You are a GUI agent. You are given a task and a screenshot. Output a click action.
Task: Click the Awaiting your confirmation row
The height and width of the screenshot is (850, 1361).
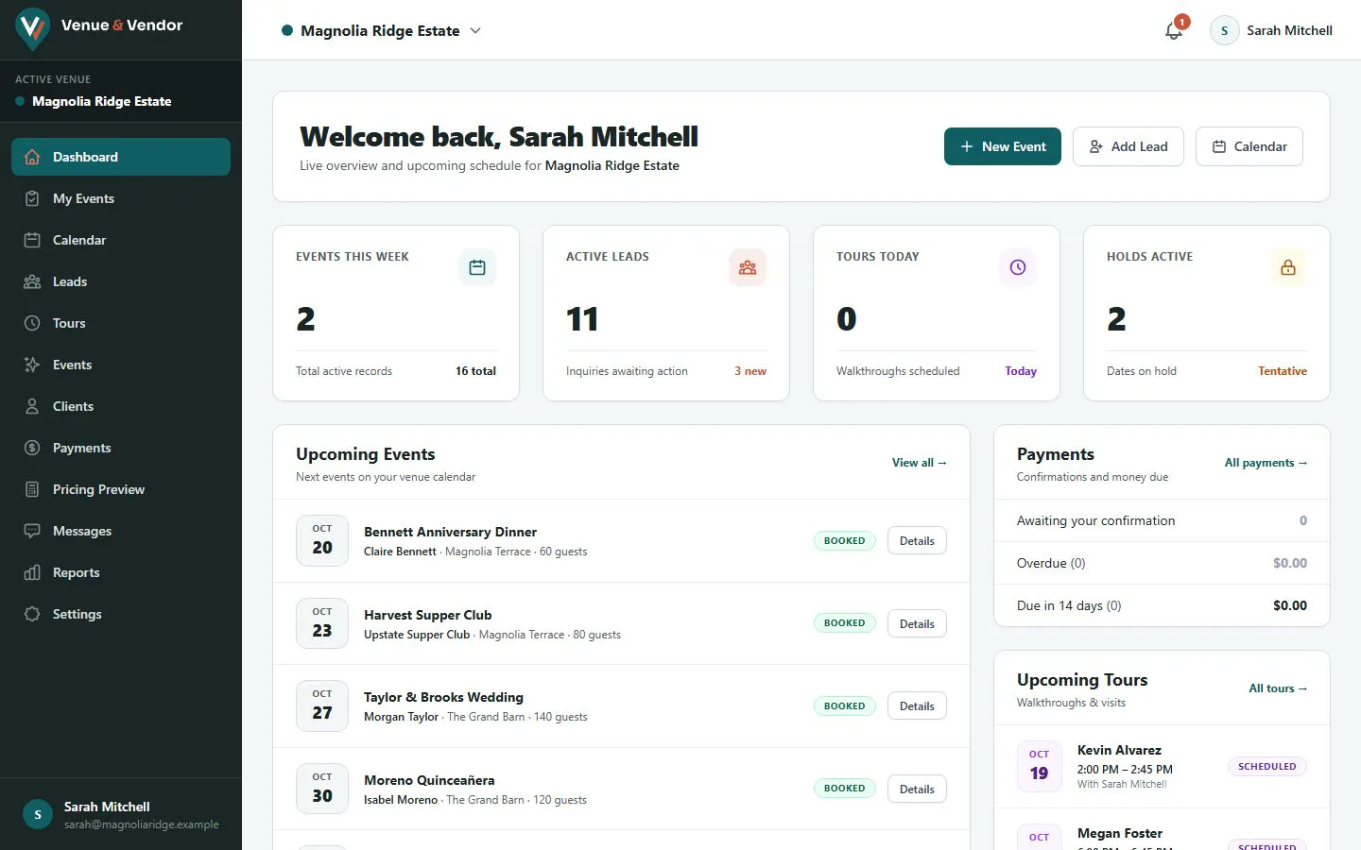1162,520
